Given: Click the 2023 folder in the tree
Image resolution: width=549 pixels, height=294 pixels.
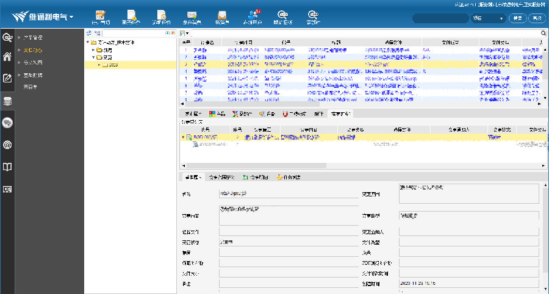Looking at the screenshot, I should click(x=113, y=65).
